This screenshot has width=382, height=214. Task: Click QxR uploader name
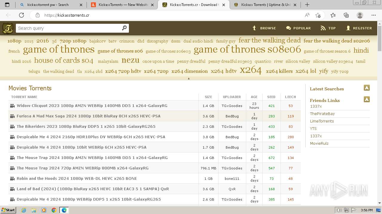click(x=232, y=189)
